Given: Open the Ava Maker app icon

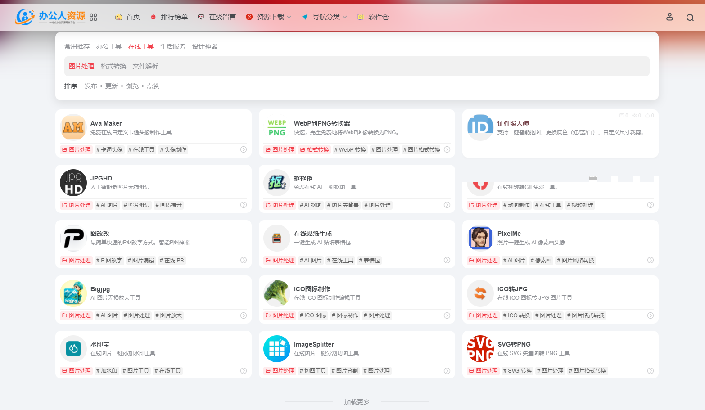Looking at the screenshot, I should pyautogui.click(x=73, y=127).
